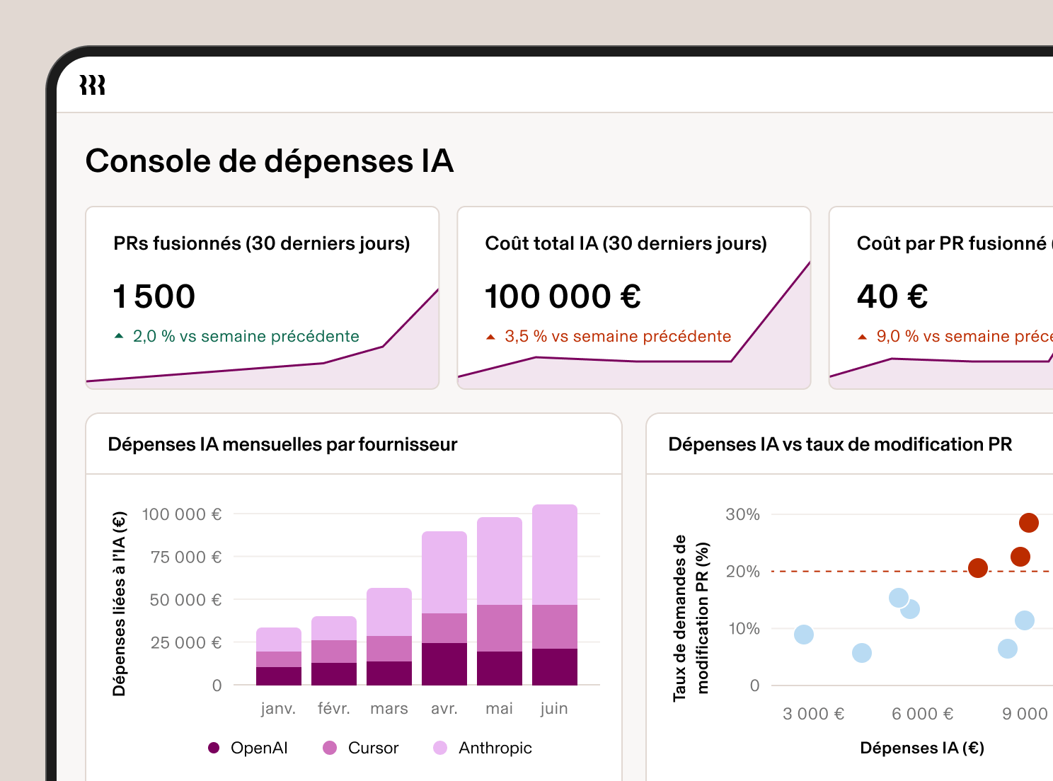
Task: Click the janv. axis label
Action: (x=278, y=708)
